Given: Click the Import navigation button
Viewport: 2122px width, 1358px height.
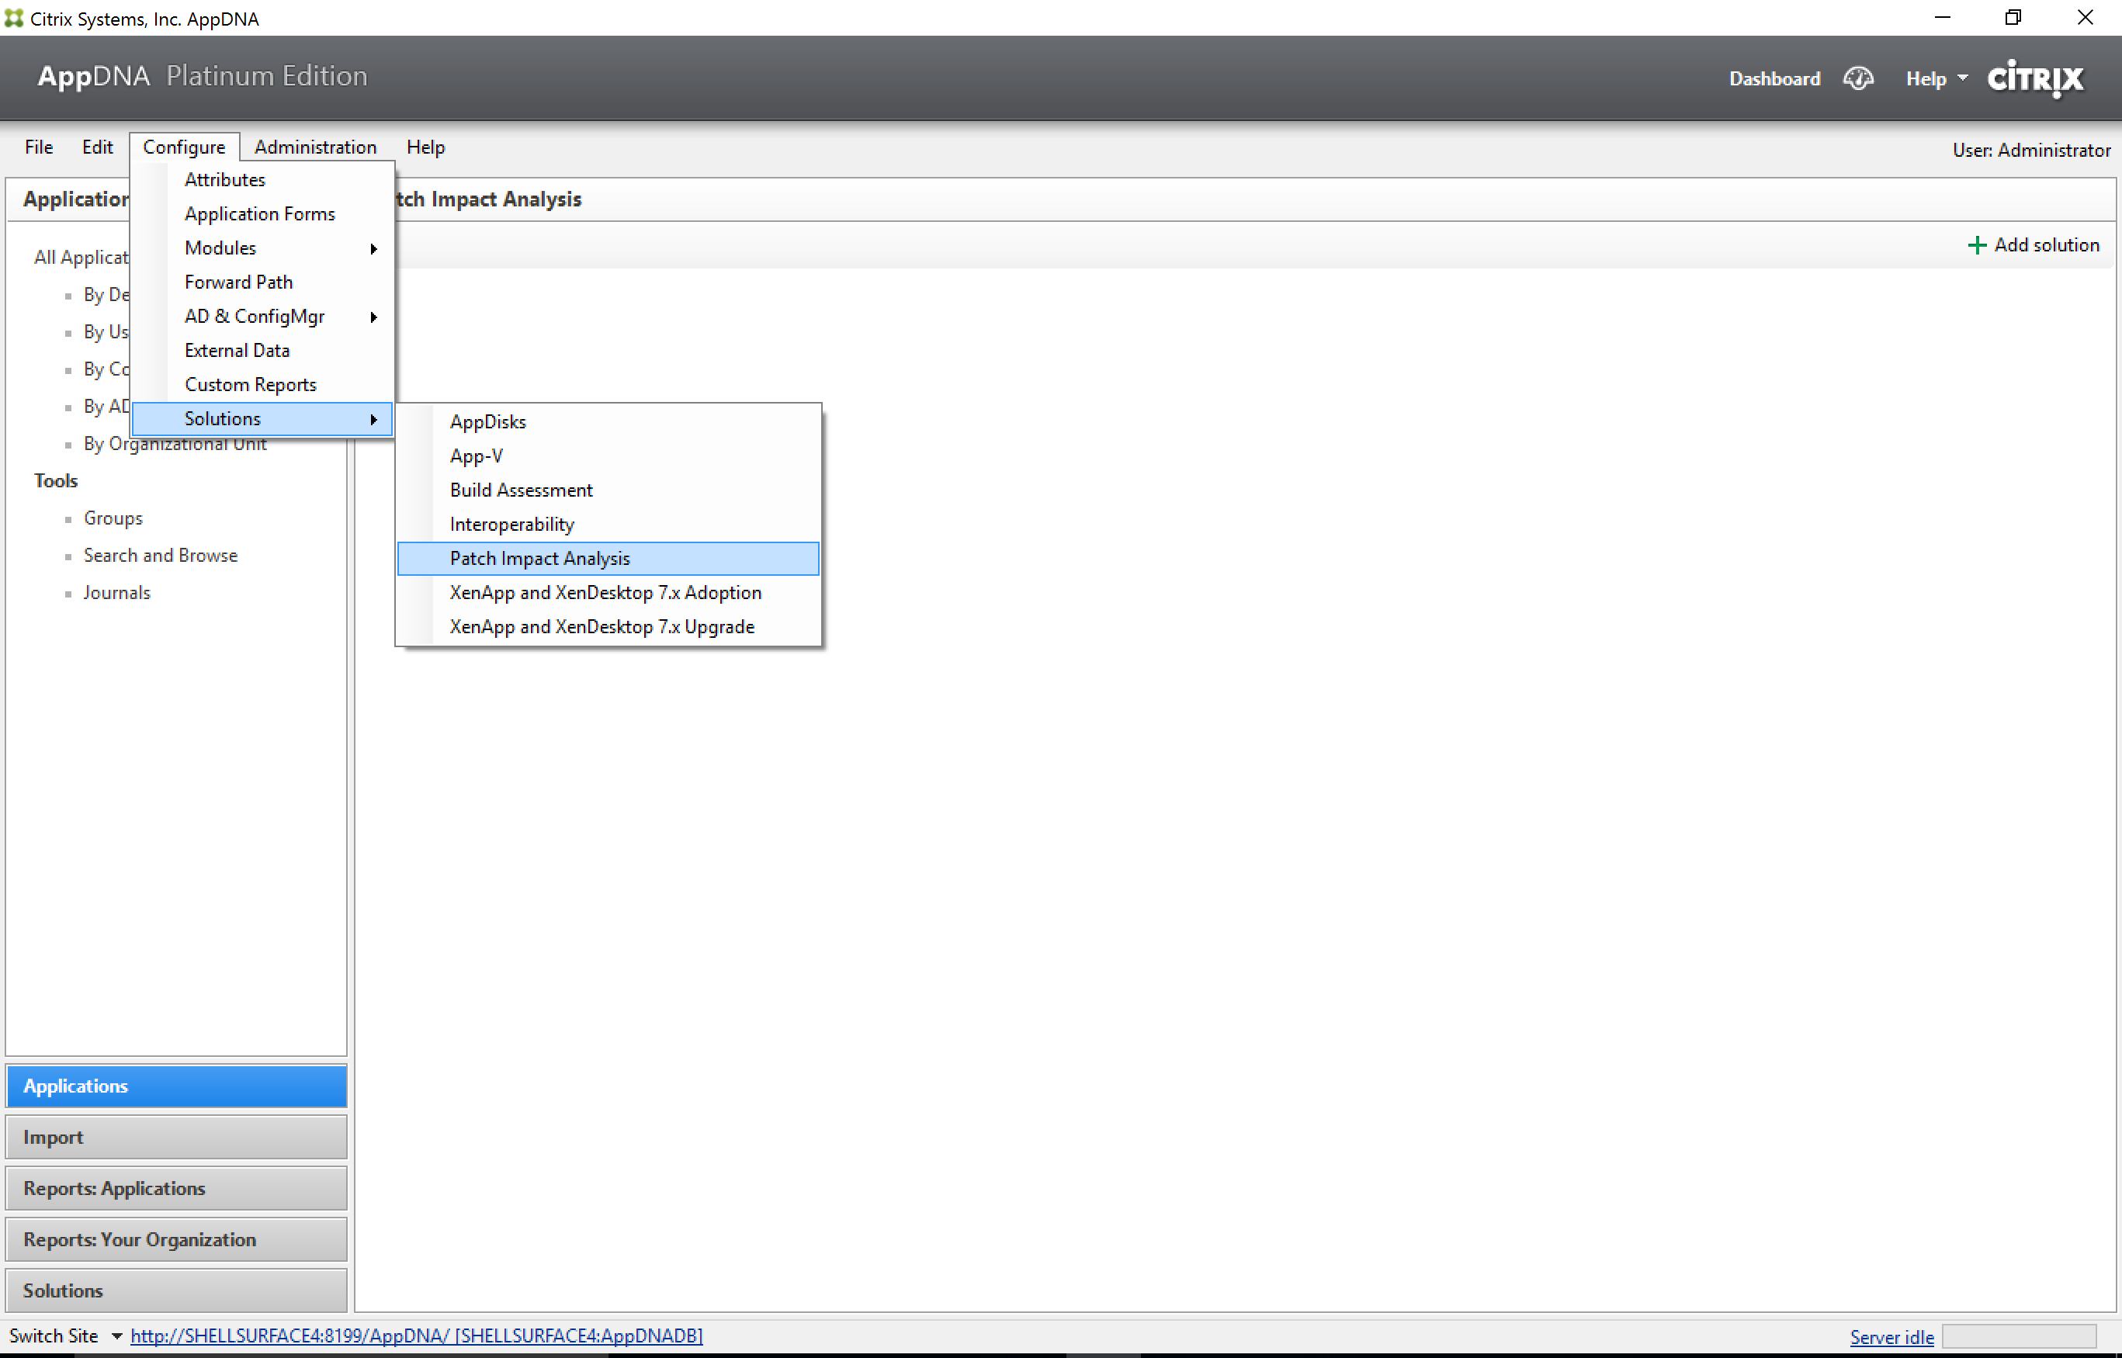Looking at the screenshot, I should click(x=176, y=1138).
